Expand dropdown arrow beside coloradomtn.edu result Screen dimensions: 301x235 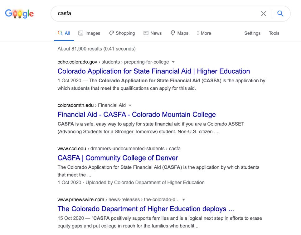pyautogui.click(x=130, y=105)
